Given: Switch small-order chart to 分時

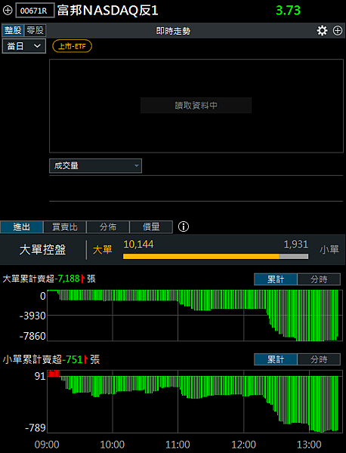Looking at the screenshot, I should pos(319,359).
